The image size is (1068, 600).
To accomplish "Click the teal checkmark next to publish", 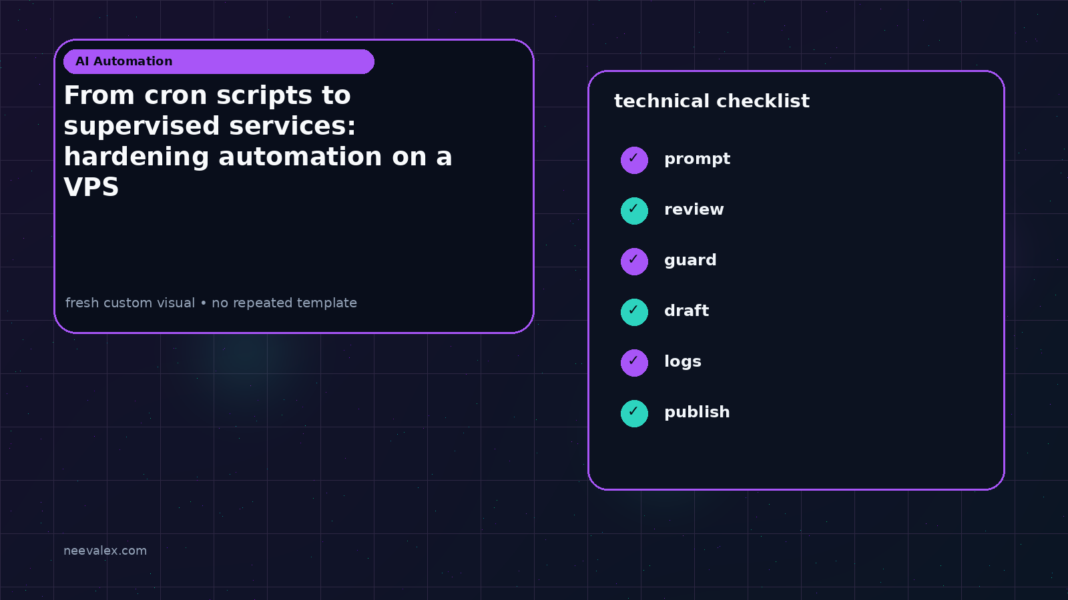I will pos(634,413).
